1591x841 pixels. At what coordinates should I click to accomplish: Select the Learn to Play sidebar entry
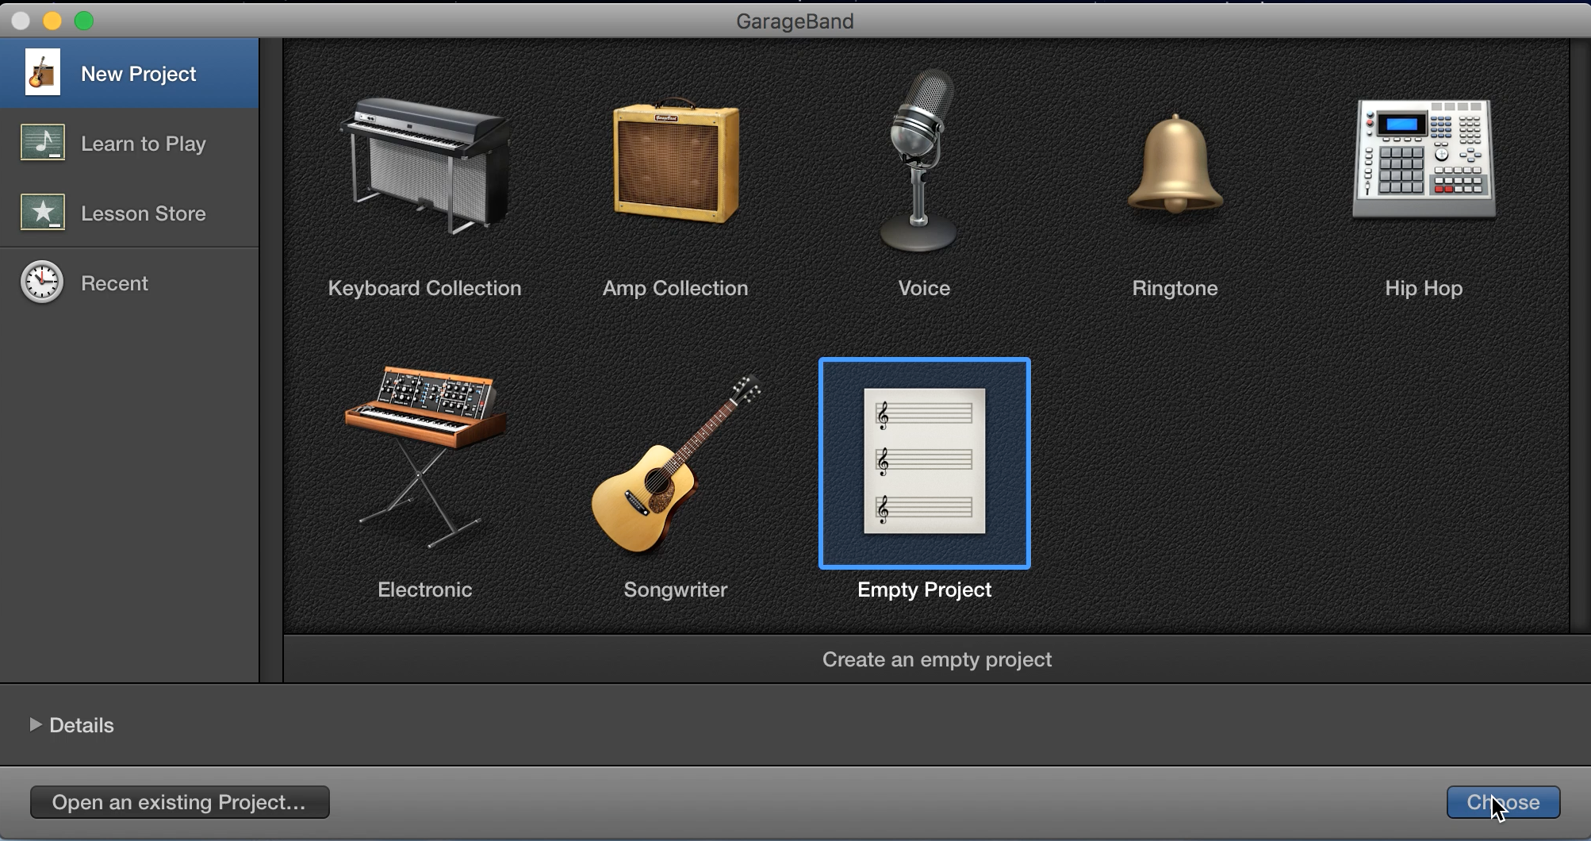(143, 144)
